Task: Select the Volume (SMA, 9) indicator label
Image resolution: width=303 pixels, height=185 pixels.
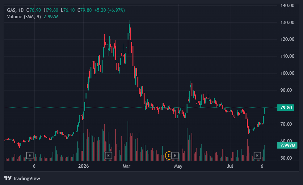Action: coord(24,17)
